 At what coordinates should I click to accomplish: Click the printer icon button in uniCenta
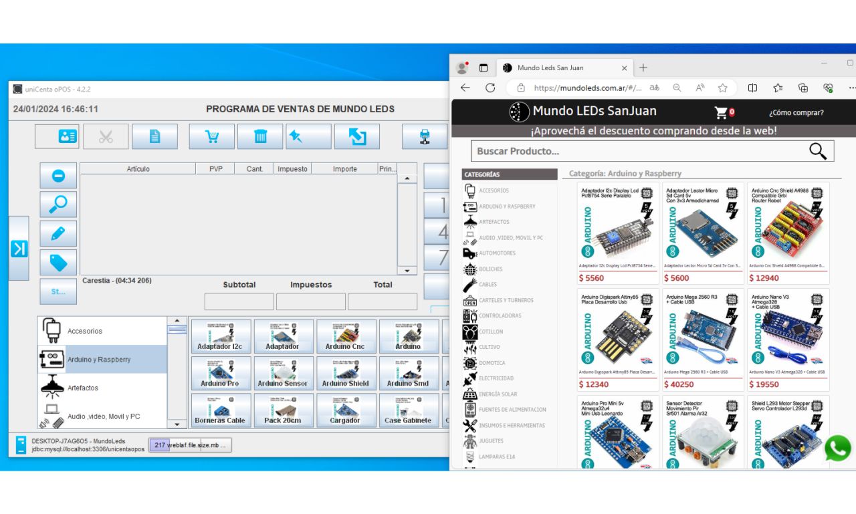tap(425, 136)
